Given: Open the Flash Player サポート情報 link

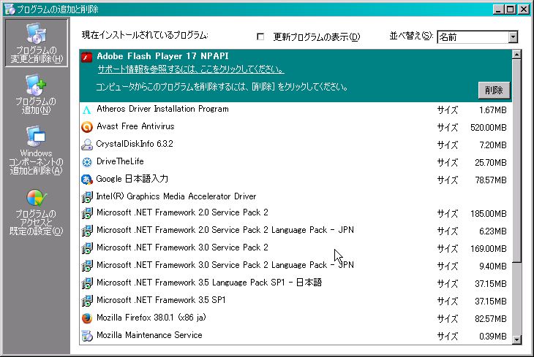Looking at the screenshot, I should pos(191,69).
